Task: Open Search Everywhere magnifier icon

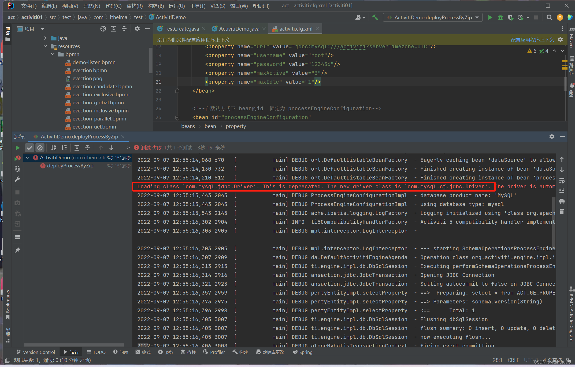Action: (549, 17)
